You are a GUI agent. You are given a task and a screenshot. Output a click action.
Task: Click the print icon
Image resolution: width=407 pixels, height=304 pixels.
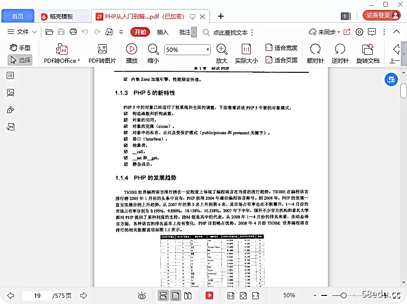point(73,32)
